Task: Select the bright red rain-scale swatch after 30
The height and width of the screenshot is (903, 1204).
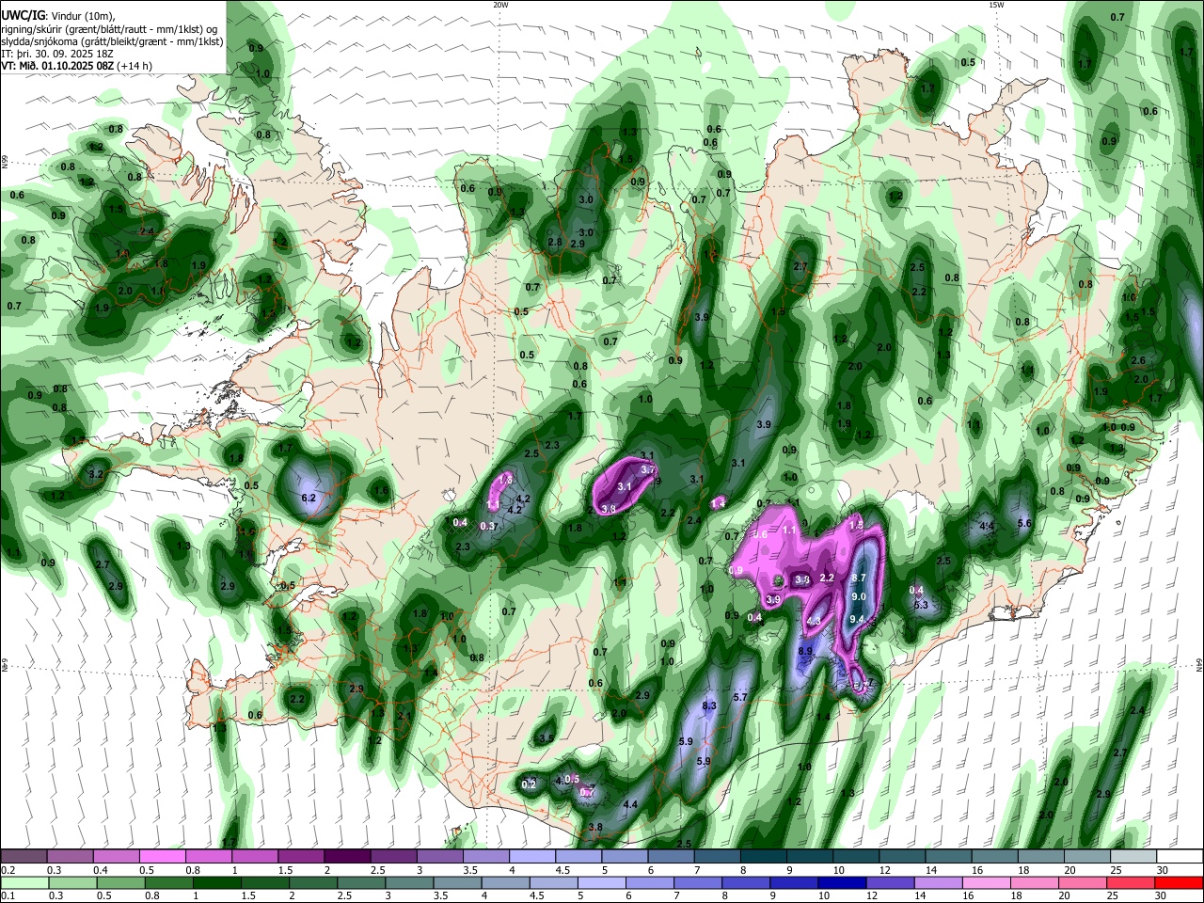Action: [1180, 882]
